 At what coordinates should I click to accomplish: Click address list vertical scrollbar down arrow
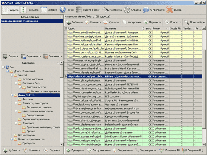click(204, 145)
